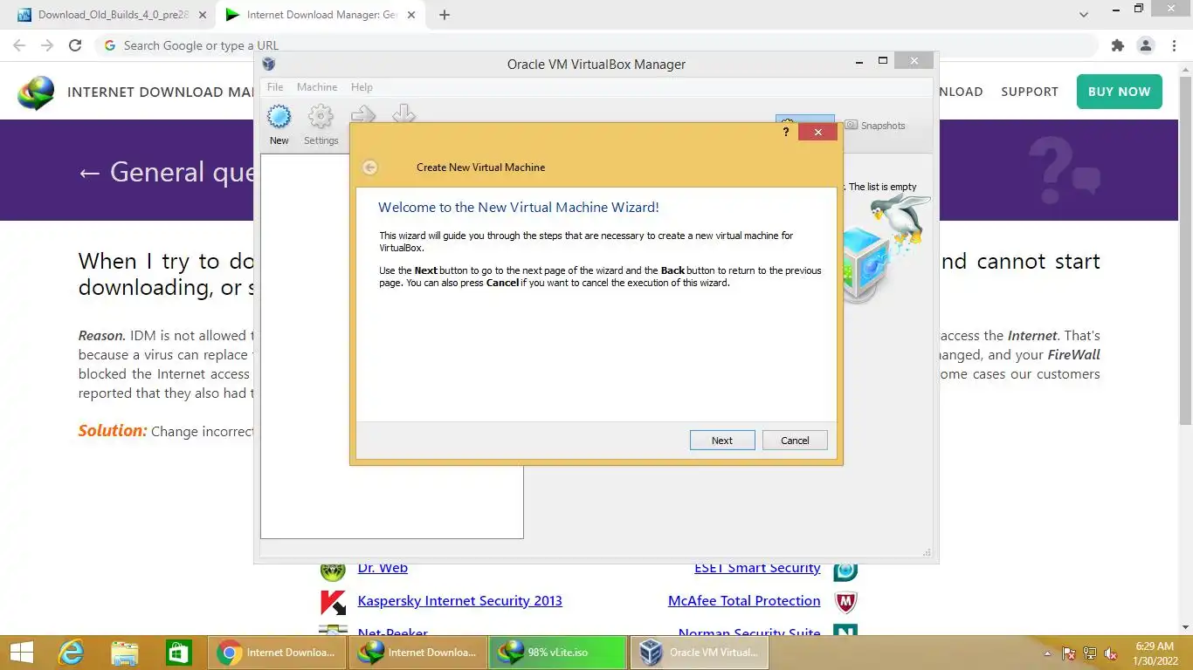Close the Download_Old_Builds Chrome tab
The image size is (1193, 670).
click(x=203, y=15)
